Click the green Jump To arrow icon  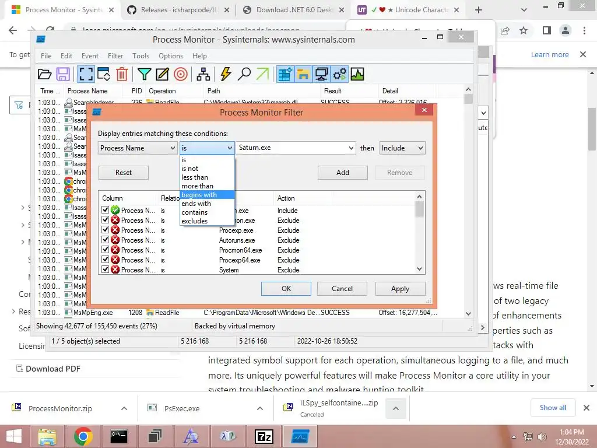(x=262, y=74)
